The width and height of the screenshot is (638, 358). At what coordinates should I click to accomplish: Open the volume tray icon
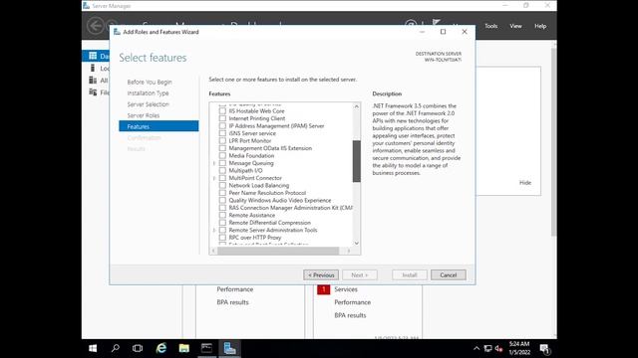[498, 348]
